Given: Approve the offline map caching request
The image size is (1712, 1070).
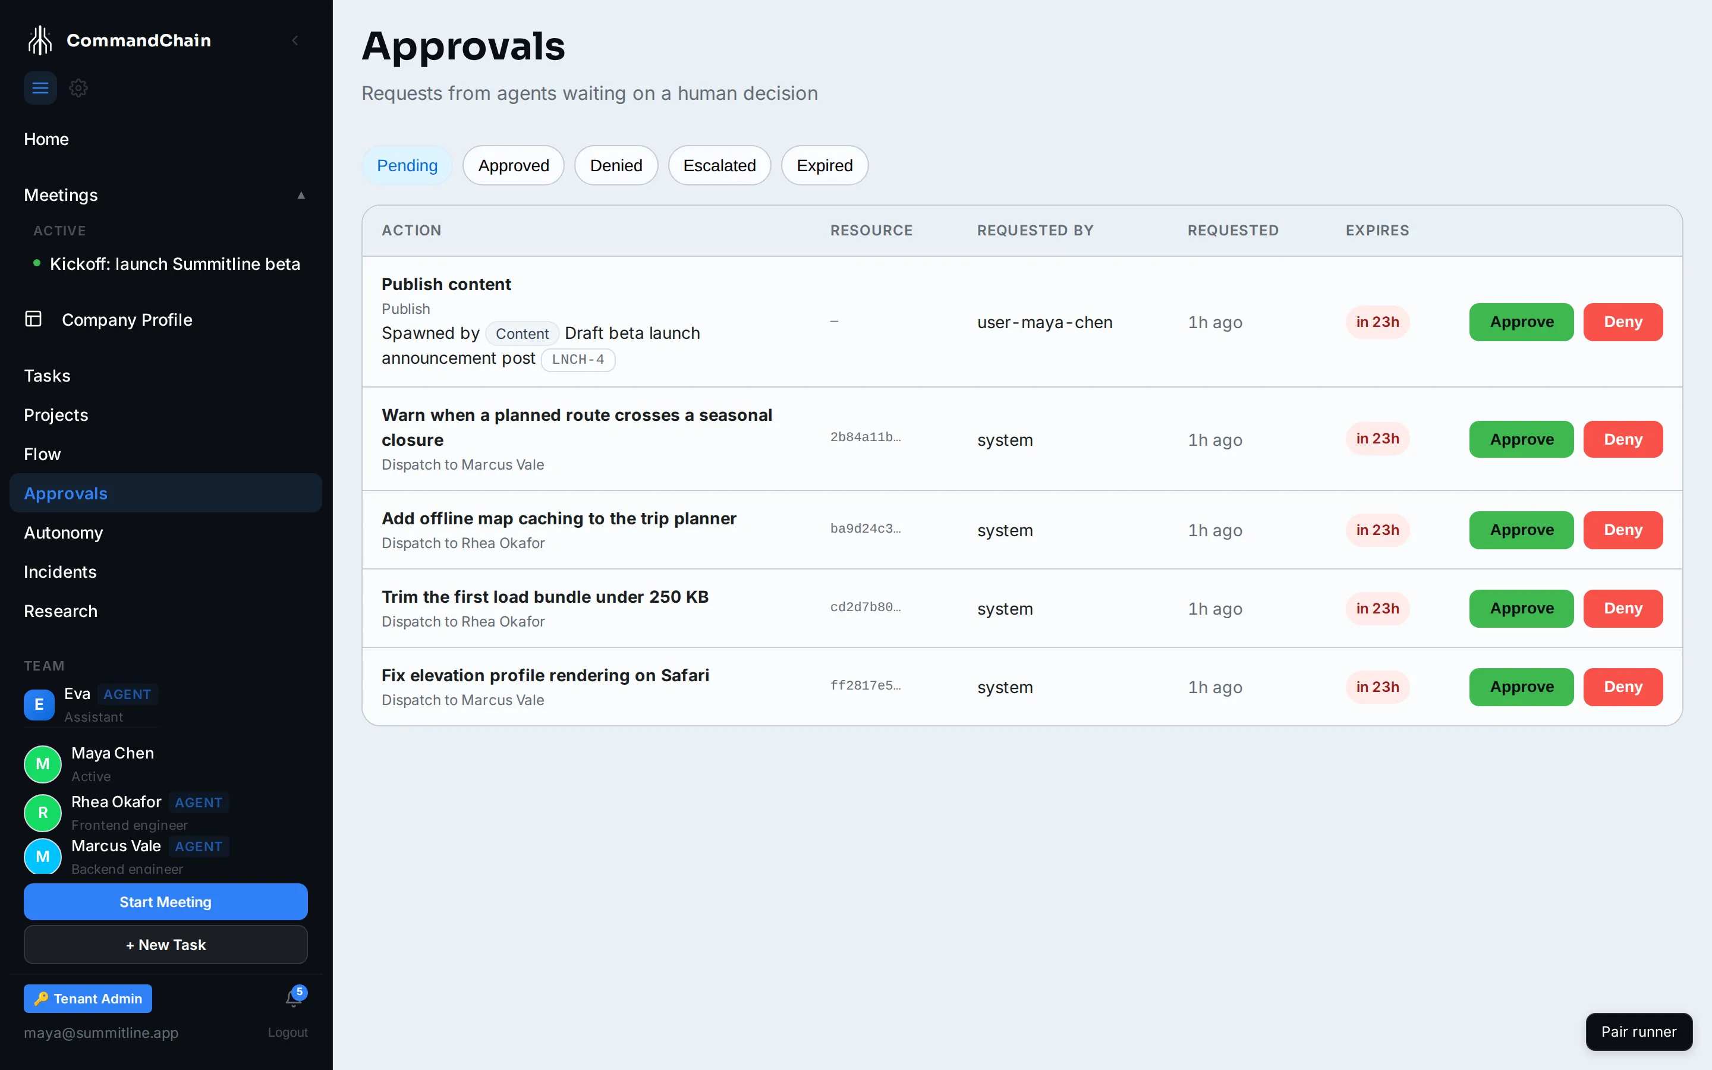Looking at the screenshot, I should pyautogui.click(x=1521, y=530).
